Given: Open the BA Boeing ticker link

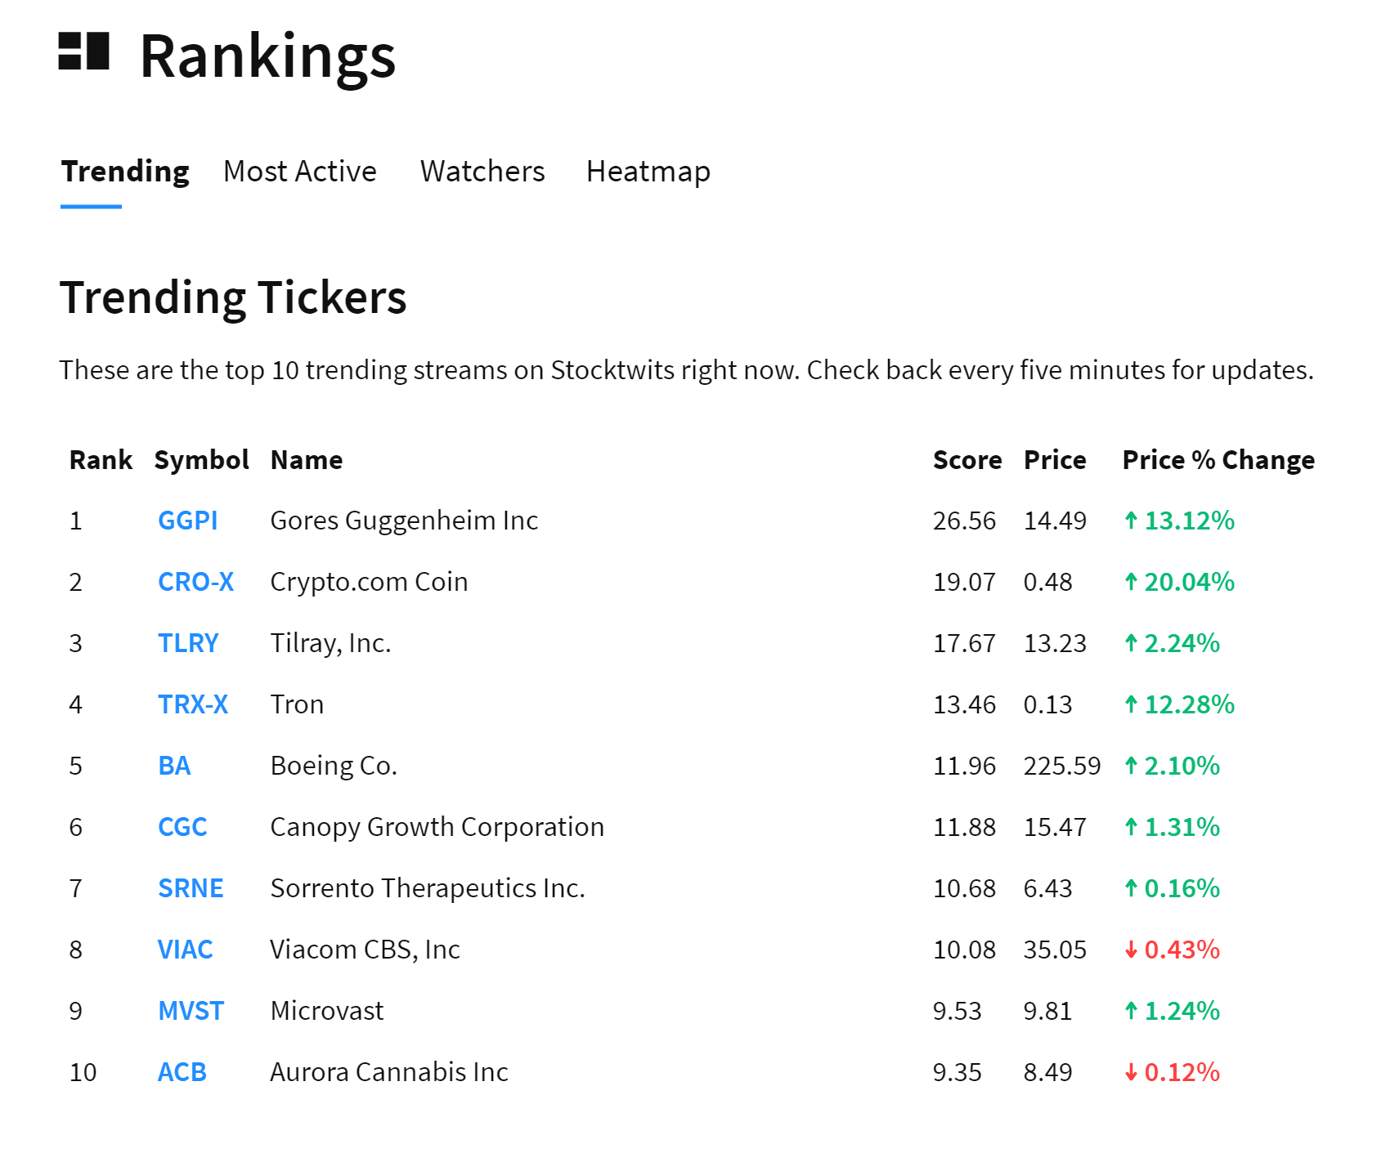Looking at the screenshot, I should tap(174, 766).
